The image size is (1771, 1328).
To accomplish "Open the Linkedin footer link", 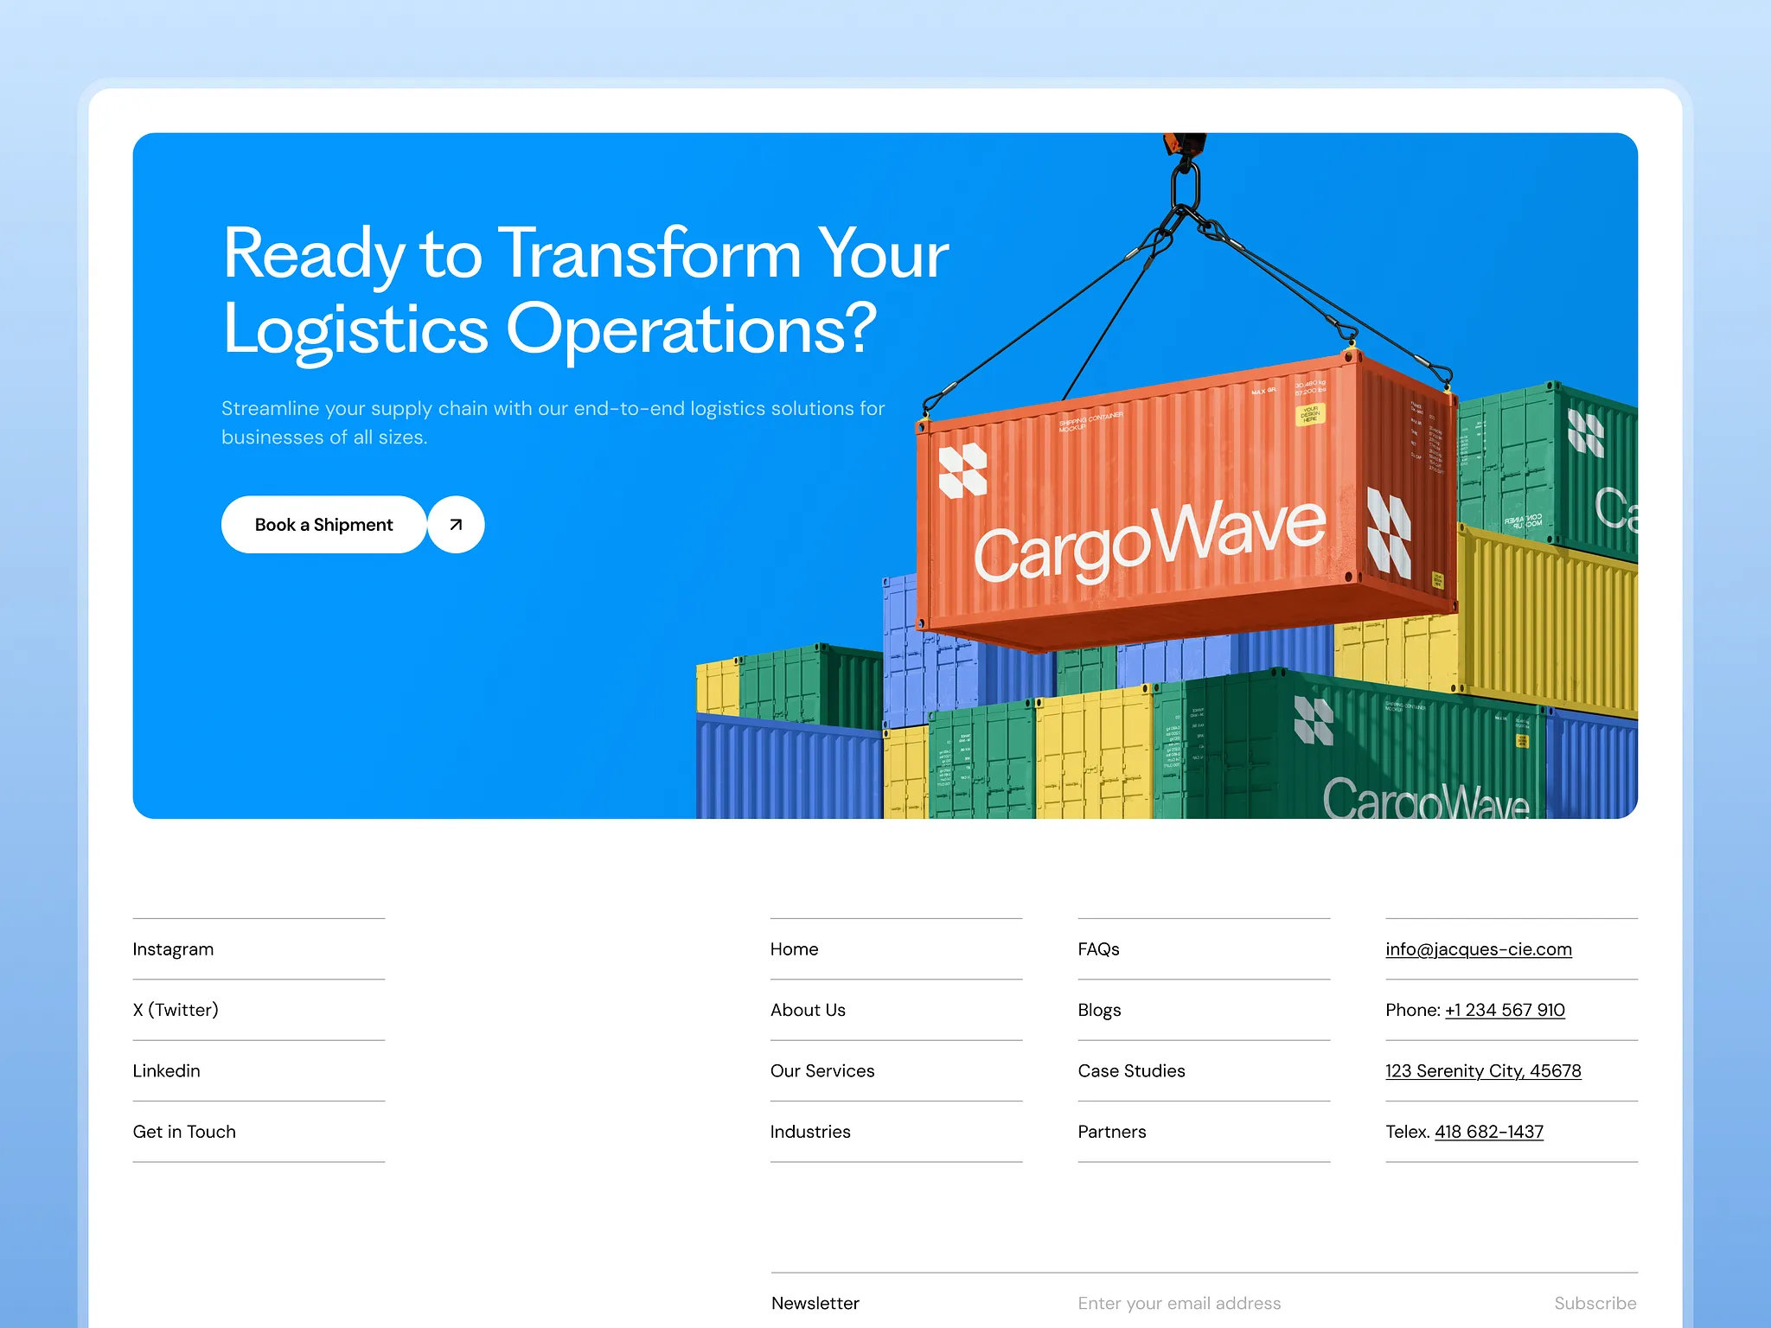I will (166, 1070).
